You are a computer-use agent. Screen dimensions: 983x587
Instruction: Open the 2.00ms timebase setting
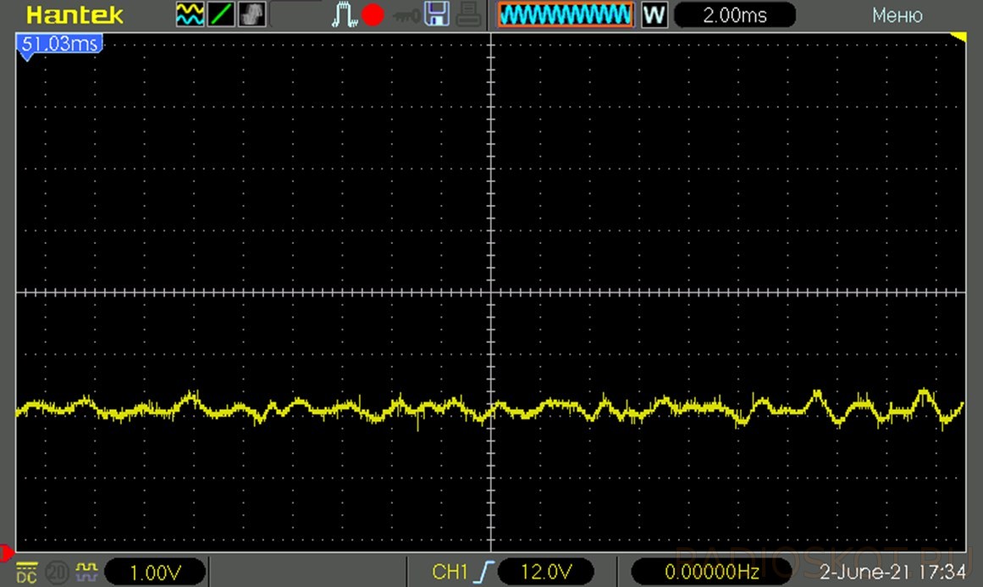point(734,15)
